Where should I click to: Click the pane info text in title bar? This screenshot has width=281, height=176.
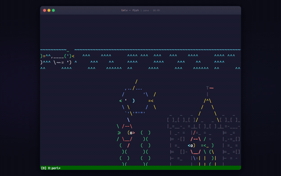pyautogui.click(x=151, y=10)
